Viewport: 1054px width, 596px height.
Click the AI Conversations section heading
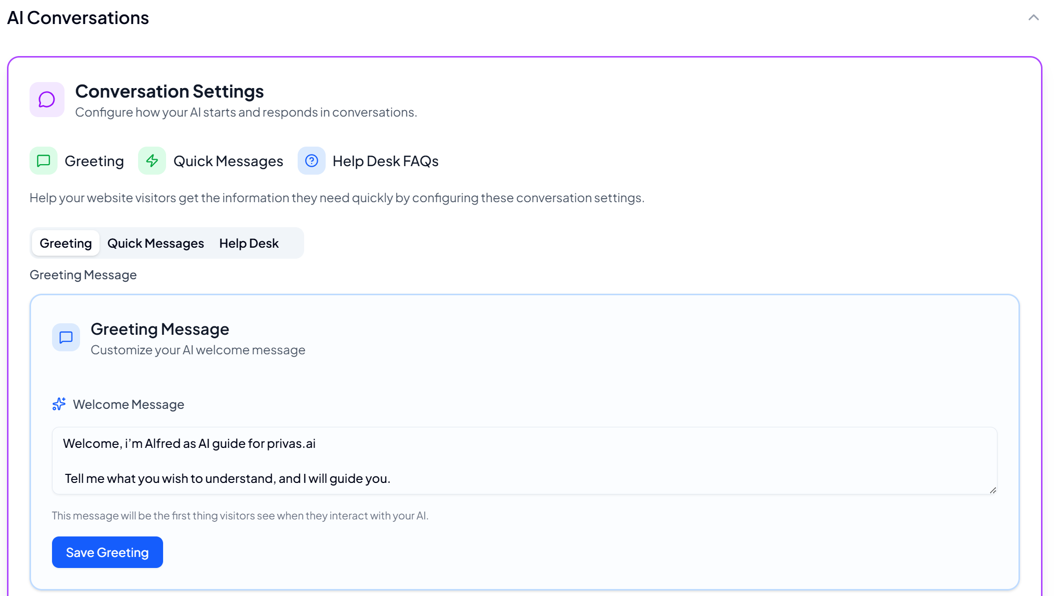pyautogui.click(x=78, y=18)
